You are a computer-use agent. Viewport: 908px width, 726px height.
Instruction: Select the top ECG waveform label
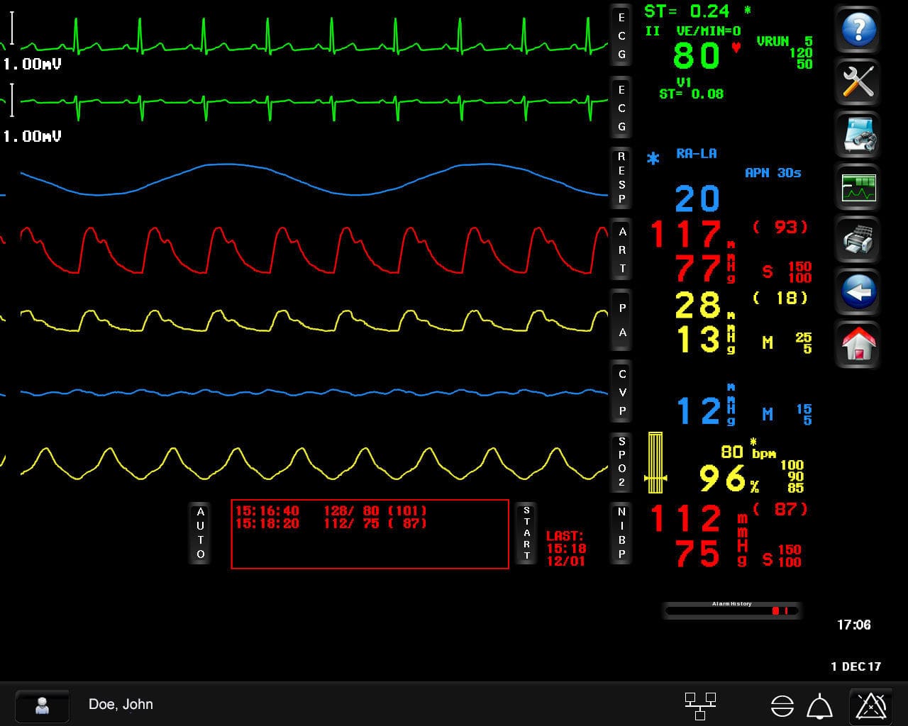click(x=622, y=35)
